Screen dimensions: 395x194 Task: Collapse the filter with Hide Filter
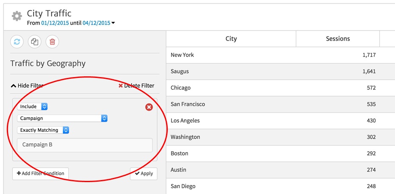tap(27, 86)
